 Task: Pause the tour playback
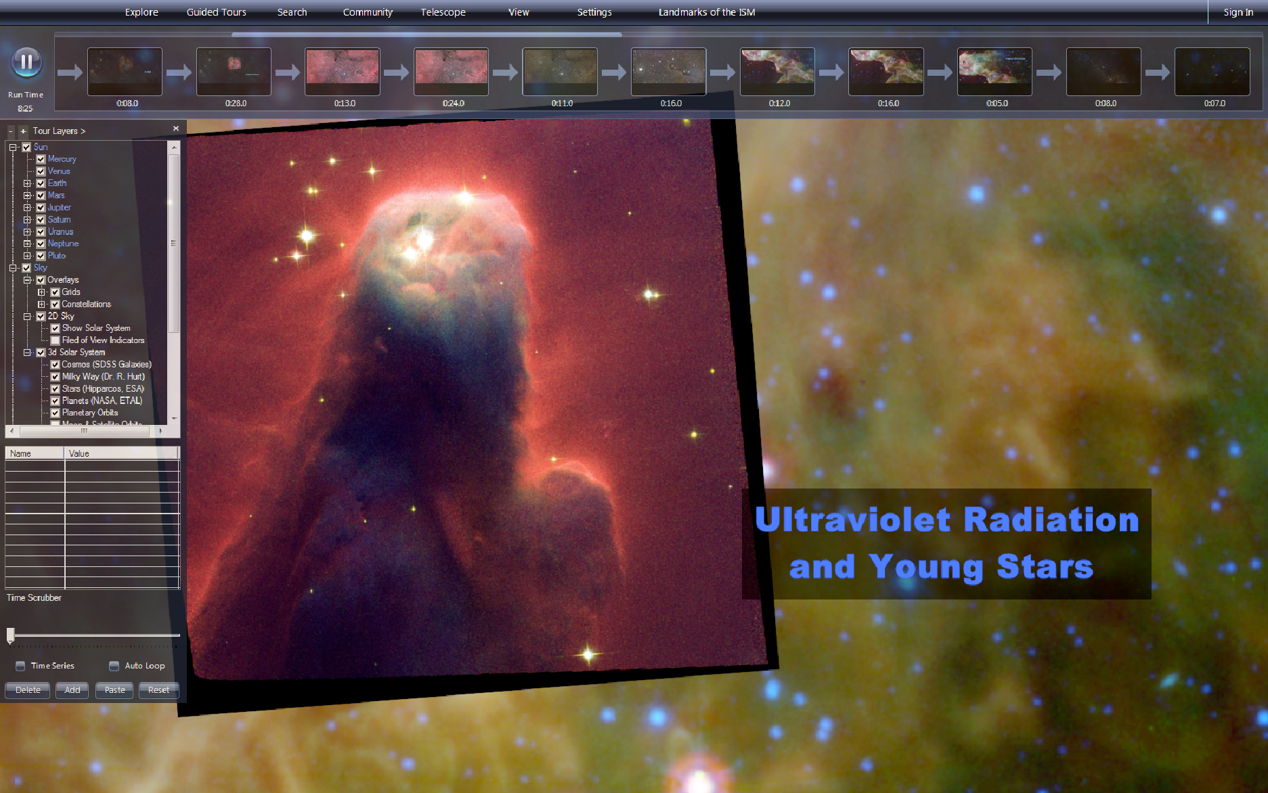coord(26,63)
